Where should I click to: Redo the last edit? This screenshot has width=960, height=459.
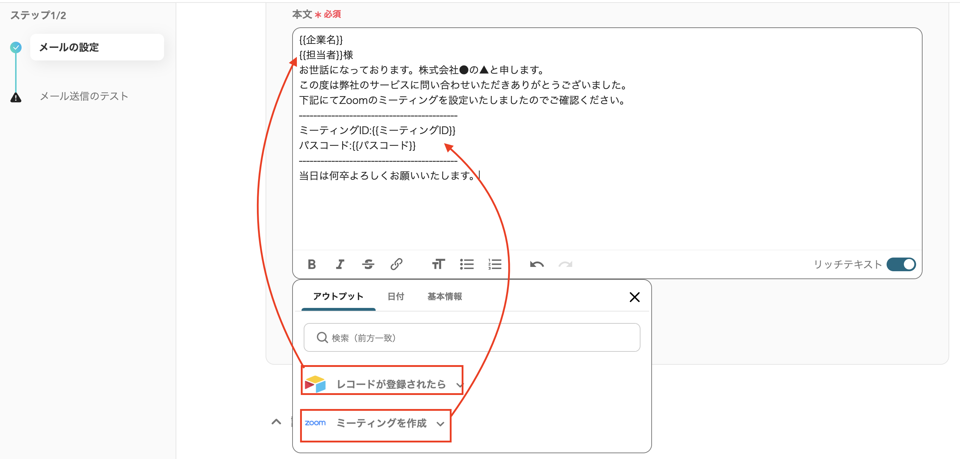click(x=565, y=264)
